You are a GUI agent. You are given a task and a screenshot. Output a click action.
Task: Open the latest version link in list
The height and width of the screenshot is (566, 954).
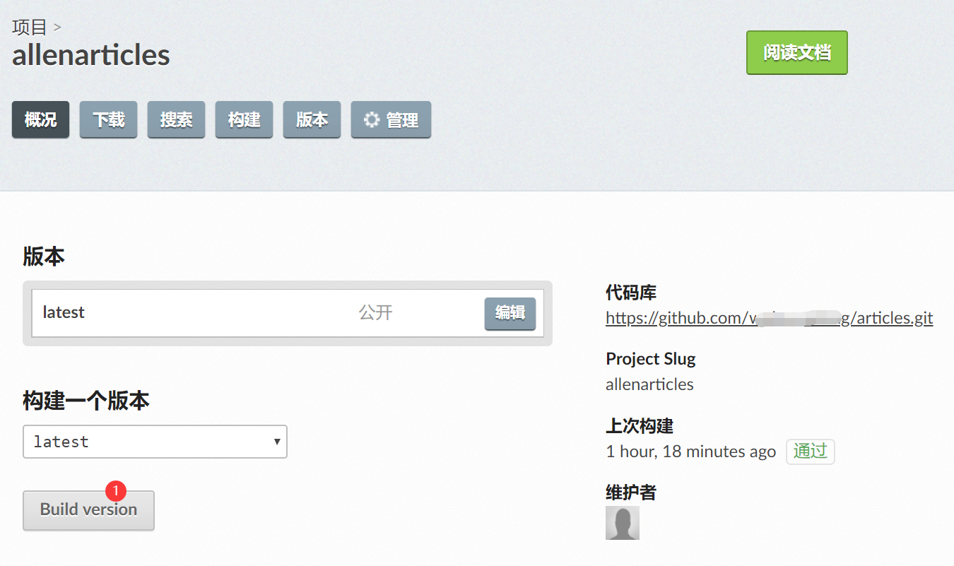pyautogui.click(x=64, y=312)
